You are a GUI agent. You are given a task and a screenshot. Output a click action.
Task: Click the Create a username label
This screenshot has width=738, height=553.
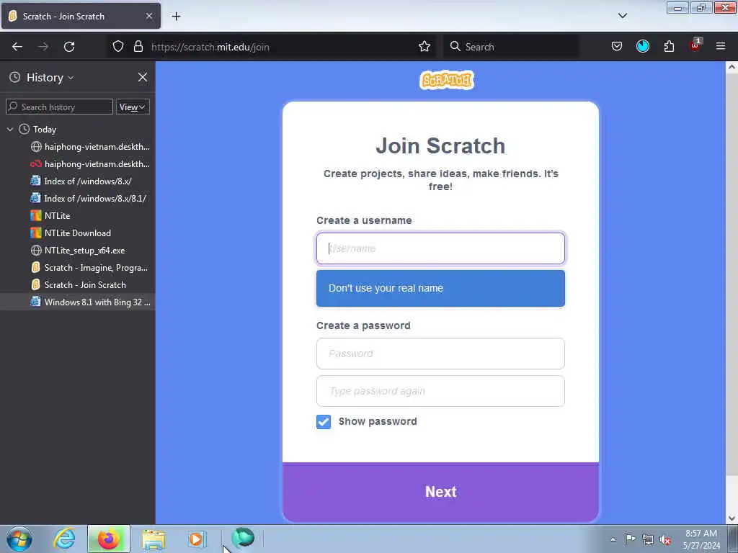[364, 220]
